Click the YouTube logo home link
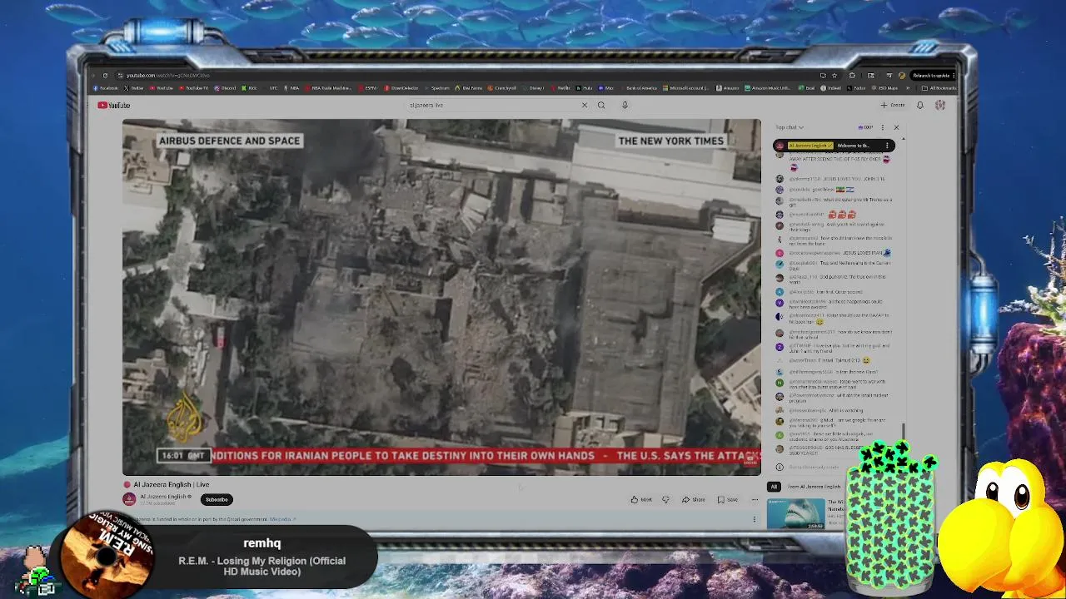 [114, 105]
